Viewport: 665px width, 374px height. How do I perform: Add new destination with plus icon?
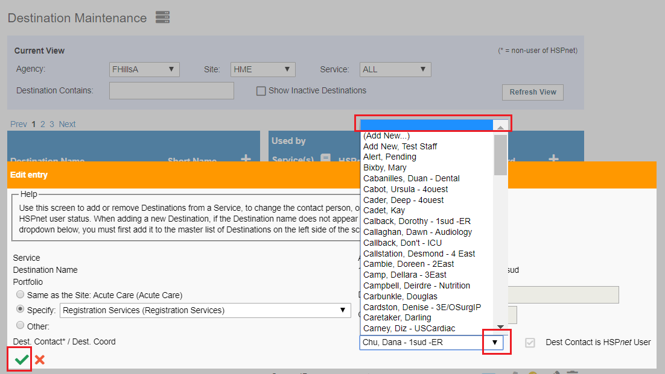(x=246, y=158)
